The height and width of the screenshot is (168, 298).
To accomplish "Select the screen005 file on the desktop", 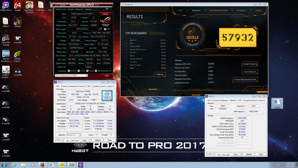I will coord(18,40).
